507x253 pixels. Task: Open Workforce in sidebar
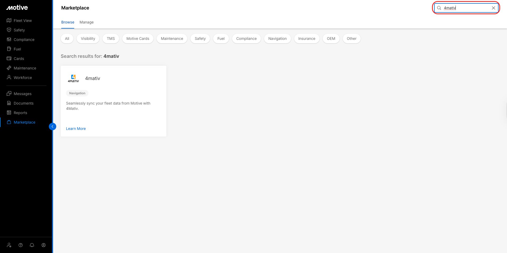coord(23,78)
